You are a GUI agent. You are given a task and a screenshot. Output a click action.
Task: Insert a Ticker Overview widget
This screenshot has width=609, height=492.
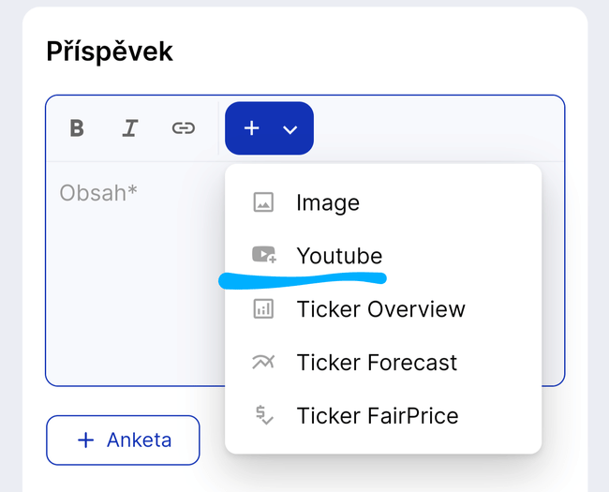pos(380,309)
